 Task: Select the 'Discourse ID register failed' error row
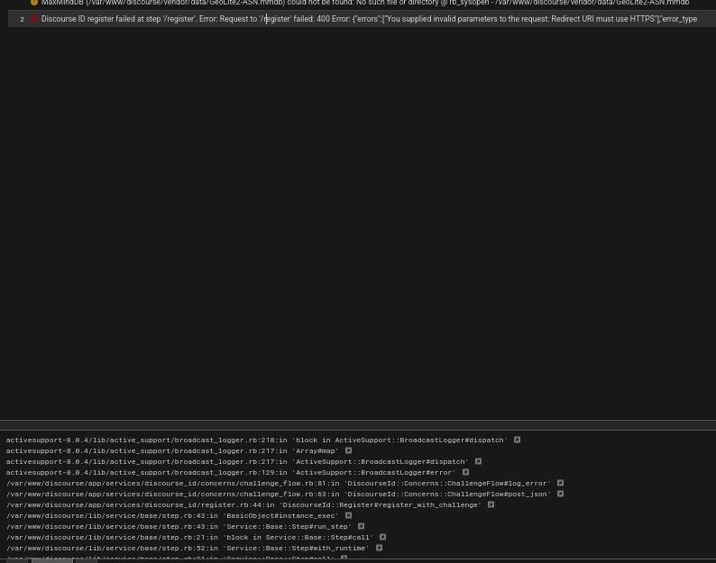(x=362, y=19)
